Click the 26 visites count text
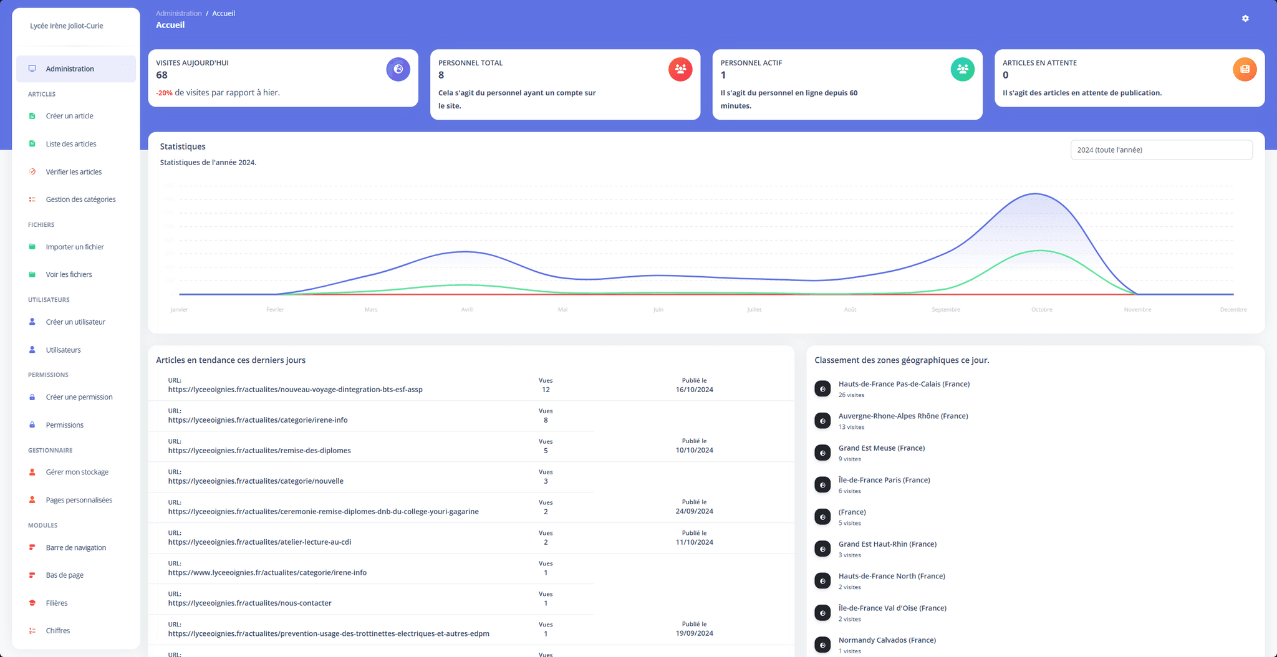 (851, 395)
